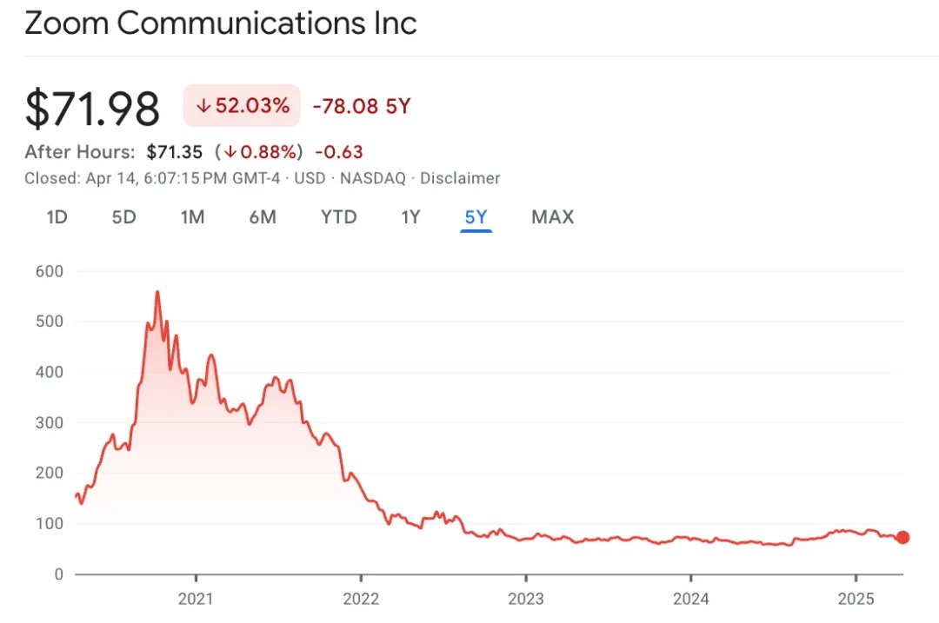Click the 2023 x-axis marker

tap(526, 599)
